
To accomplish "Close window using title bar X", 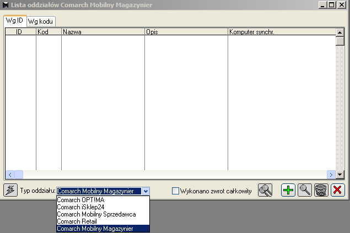I will pos(342,5).
